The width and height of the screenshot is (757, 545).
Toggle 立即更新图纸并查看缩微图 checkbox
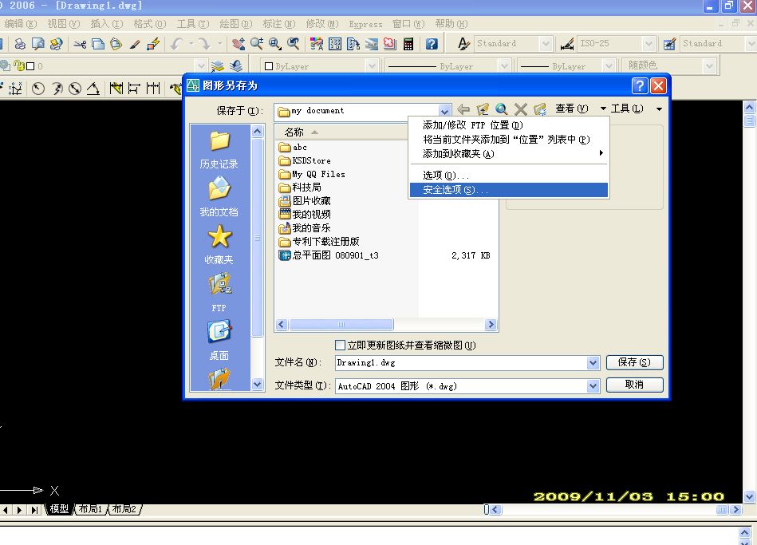tap(340, 345)
